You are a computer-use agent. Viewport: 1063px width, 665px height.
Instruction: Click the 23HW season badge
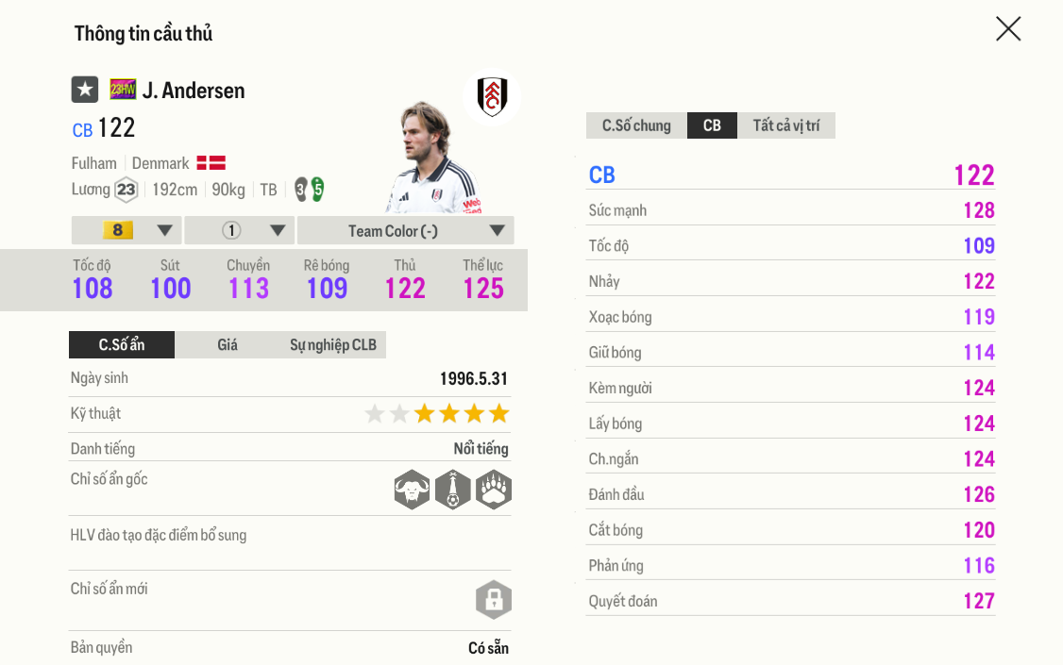pyautogui.click(x=122, y=89)
